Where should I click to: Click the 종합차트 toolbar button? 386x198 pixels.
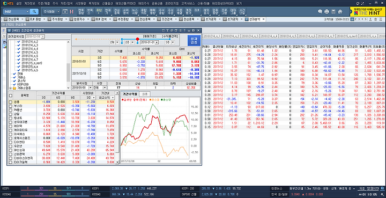tap(144, 12)
